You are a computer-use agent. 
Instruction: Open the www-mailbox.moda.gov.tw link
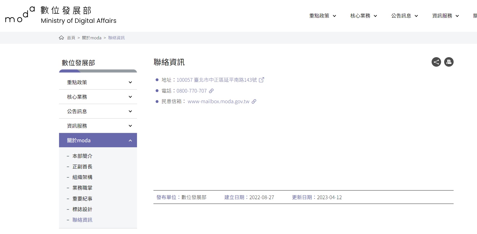tap(219, 102)
